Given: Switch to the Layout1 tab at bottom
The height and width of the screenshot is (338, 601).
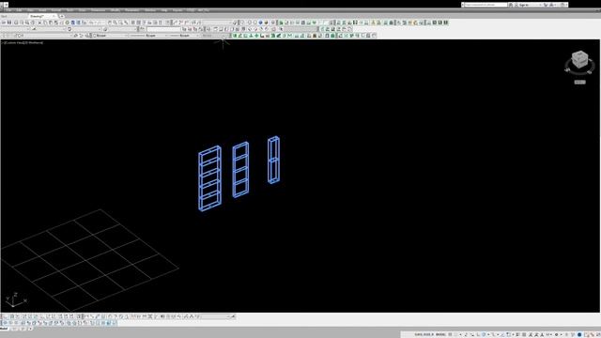Looking at the screenshot, I should [x=15, y=329].
